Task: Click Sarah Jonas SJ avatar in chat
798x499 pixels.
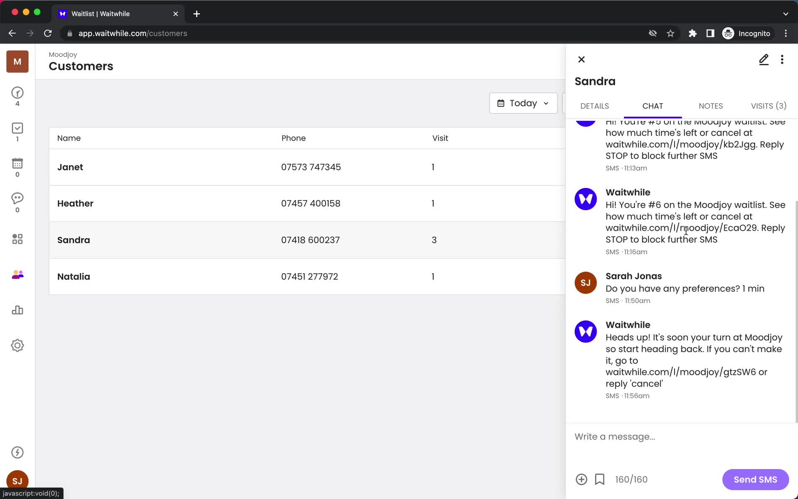Action: tap(586, 283)
